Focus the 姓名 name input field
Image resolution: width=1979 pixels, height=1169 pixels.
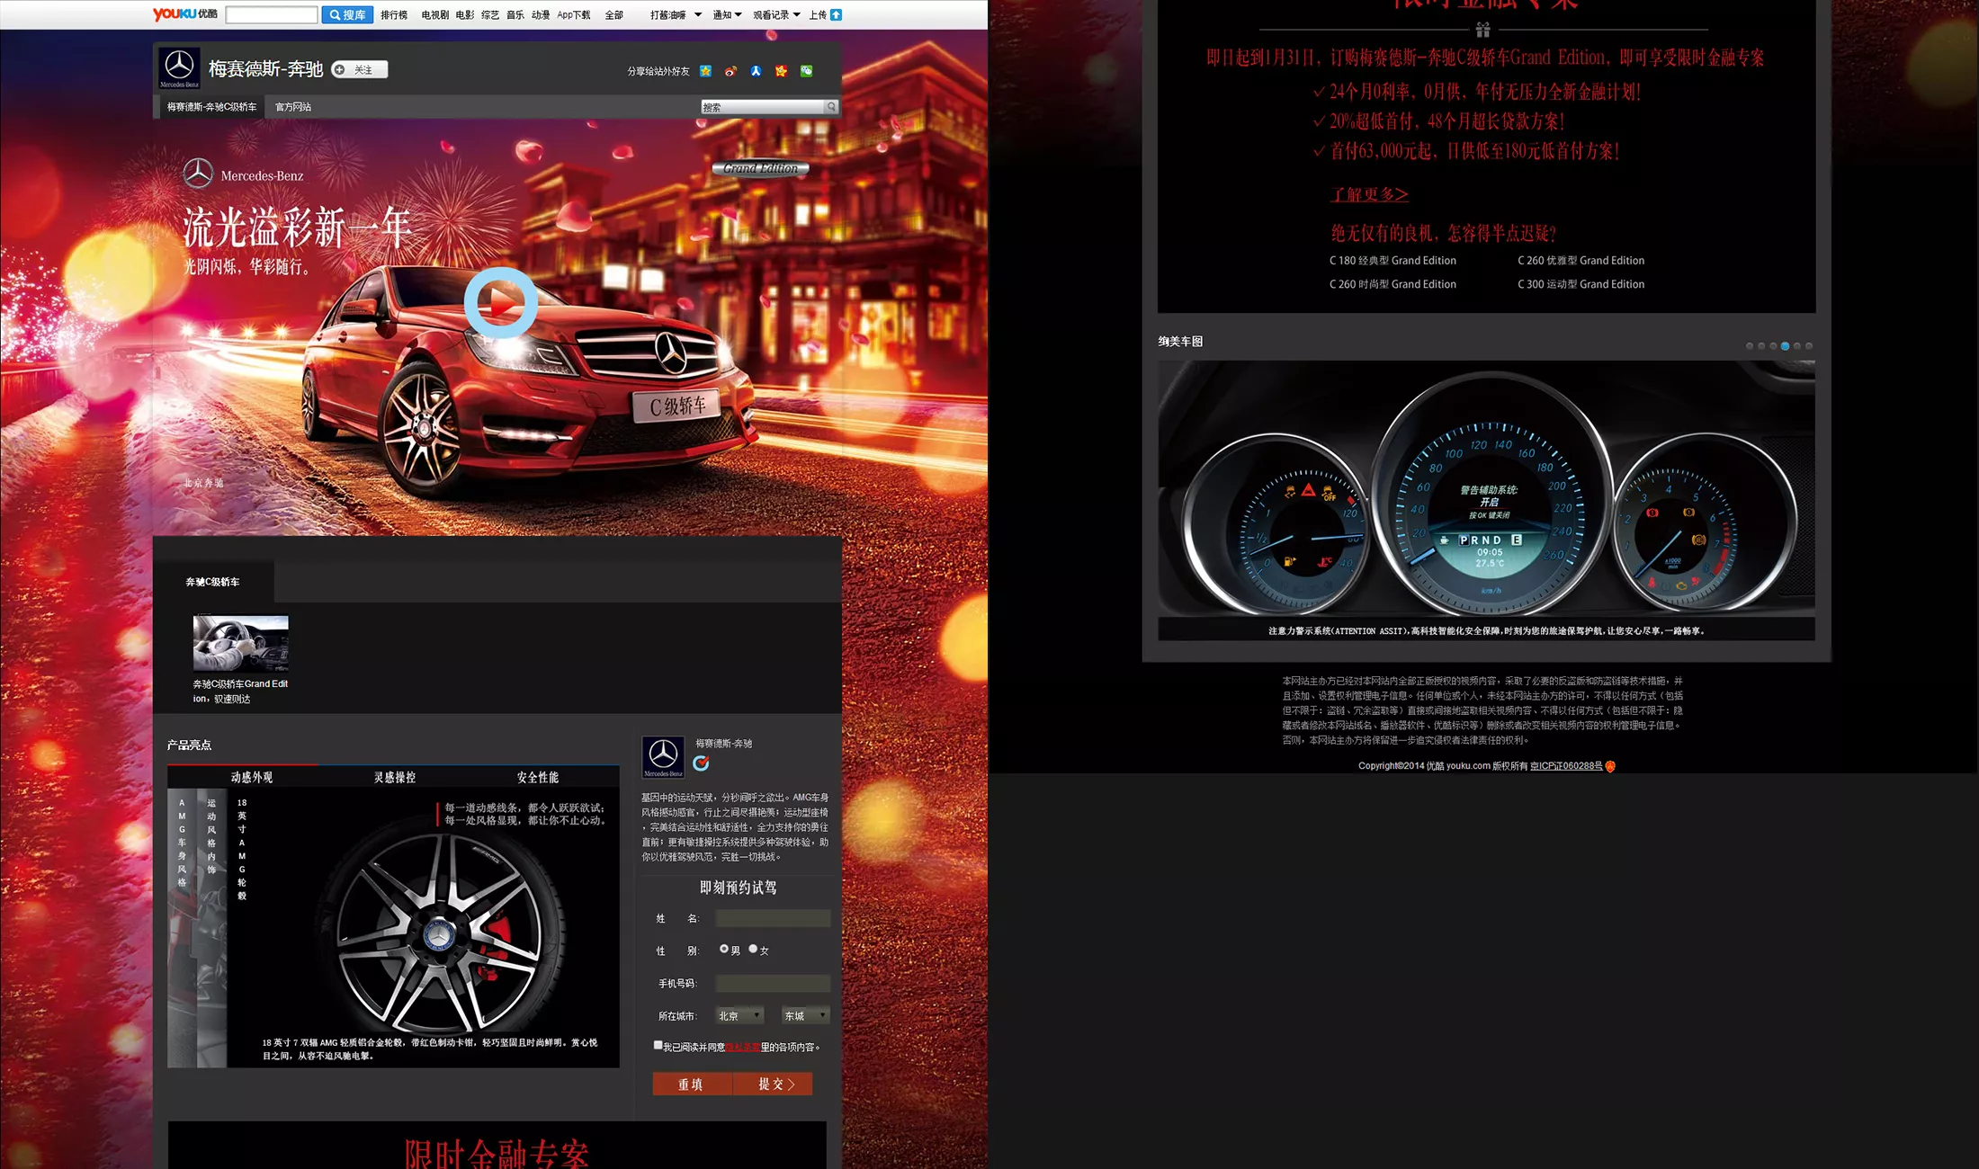coord(773,918)
